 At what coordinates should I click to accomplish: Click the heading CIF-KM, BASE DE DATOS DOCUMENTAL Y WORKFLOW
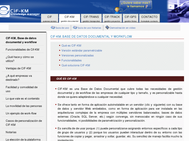pos(91,36)
